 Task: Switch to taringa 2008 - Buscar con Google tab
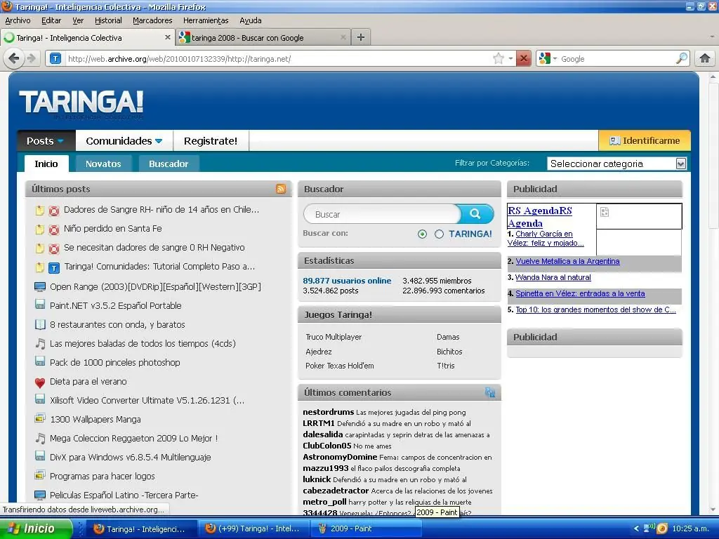(x=263, y=38)
